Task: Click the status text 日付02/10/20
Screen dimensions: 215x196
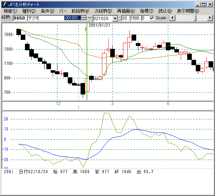Action: pos(33,172)
